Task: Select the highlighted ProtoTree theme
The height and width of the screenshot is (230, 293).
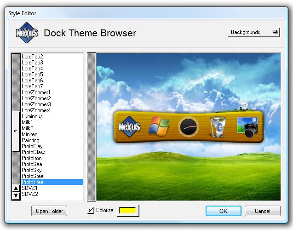Action: [52, 182]
